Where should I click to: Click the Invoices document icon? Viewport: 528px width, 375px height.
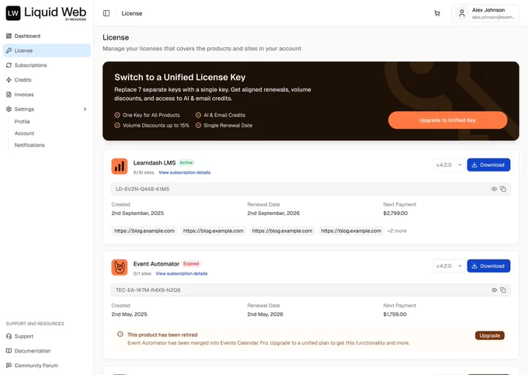click(9, 95)
